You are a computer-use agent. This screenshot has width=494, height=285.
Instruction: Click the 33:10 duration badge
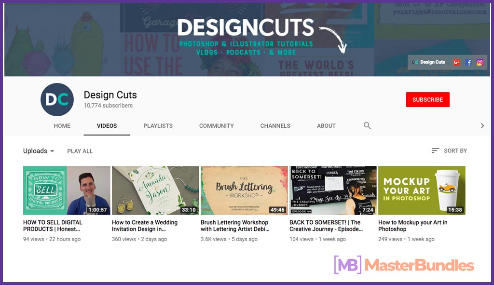click(189, 210)
